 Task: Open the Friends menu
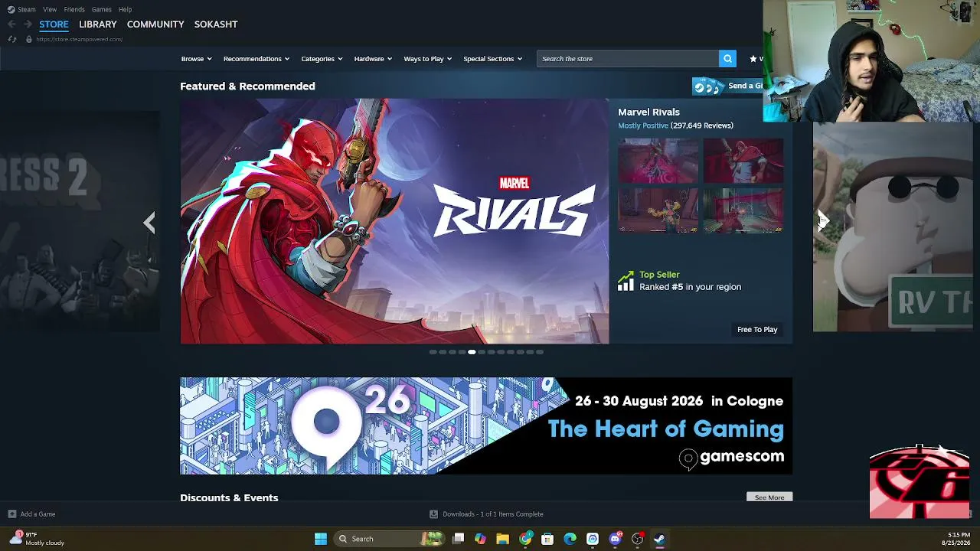click(x=74, y=9)
